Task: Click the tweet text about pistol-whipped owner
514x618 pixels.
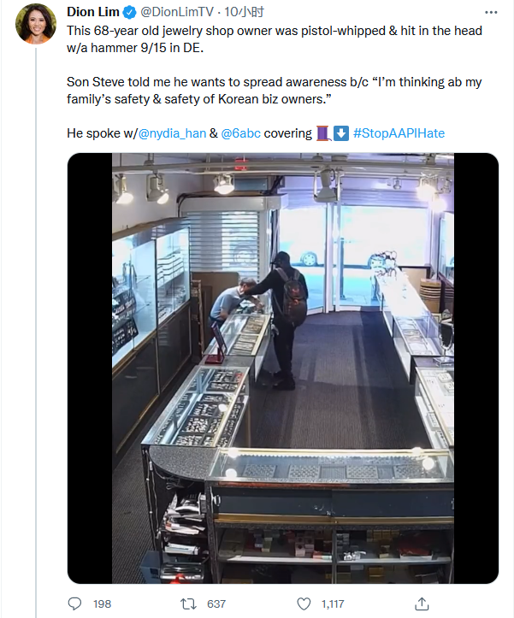Action: (x=274, y=38)
